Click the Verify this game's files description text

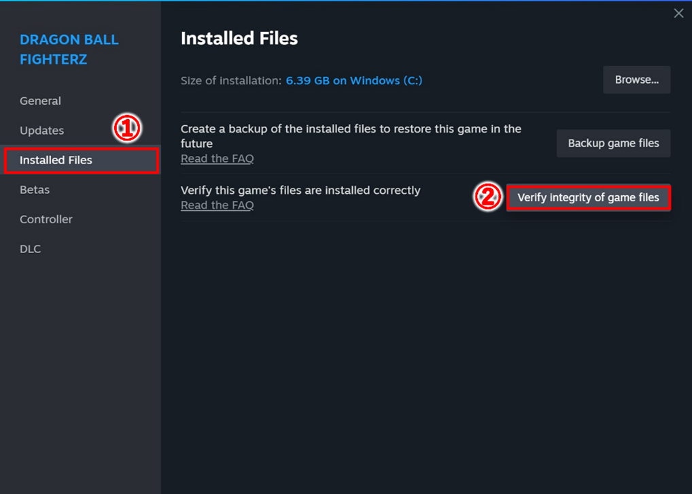pos(300,191)
